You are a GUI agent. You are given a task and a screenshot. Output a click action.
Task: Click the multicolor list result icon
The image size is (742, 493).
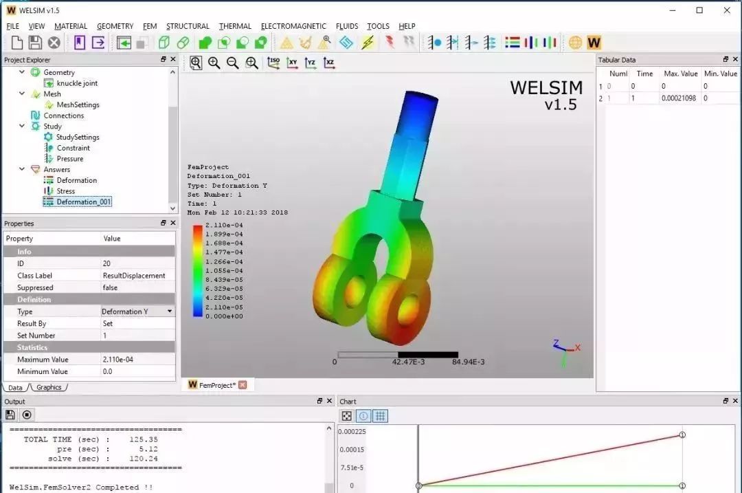click(512, 43)
